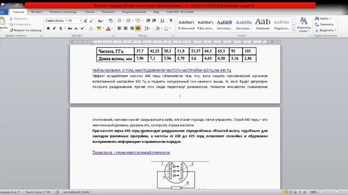Open the Вставка ribbon tab

[36, 12]
